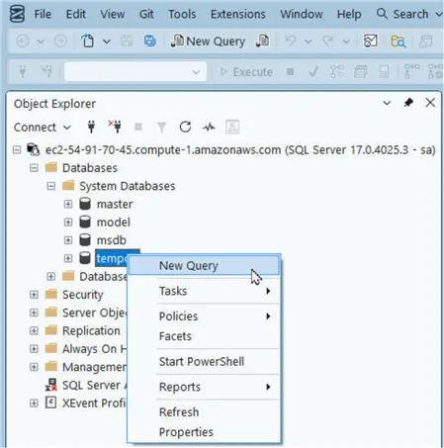Open the Object Explorer window position dropdown
This screenshot has width=444, height=448.
pyautogui.click(x=387, y=103)
